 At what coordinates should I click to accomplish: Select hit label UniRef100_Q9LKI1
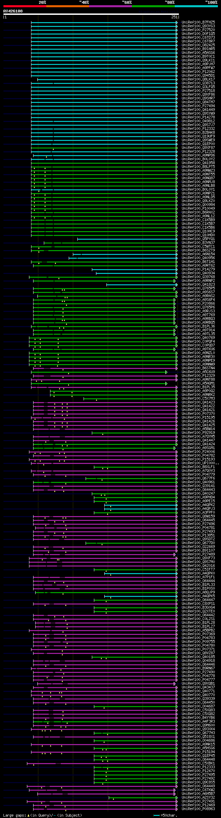(198, 60)
